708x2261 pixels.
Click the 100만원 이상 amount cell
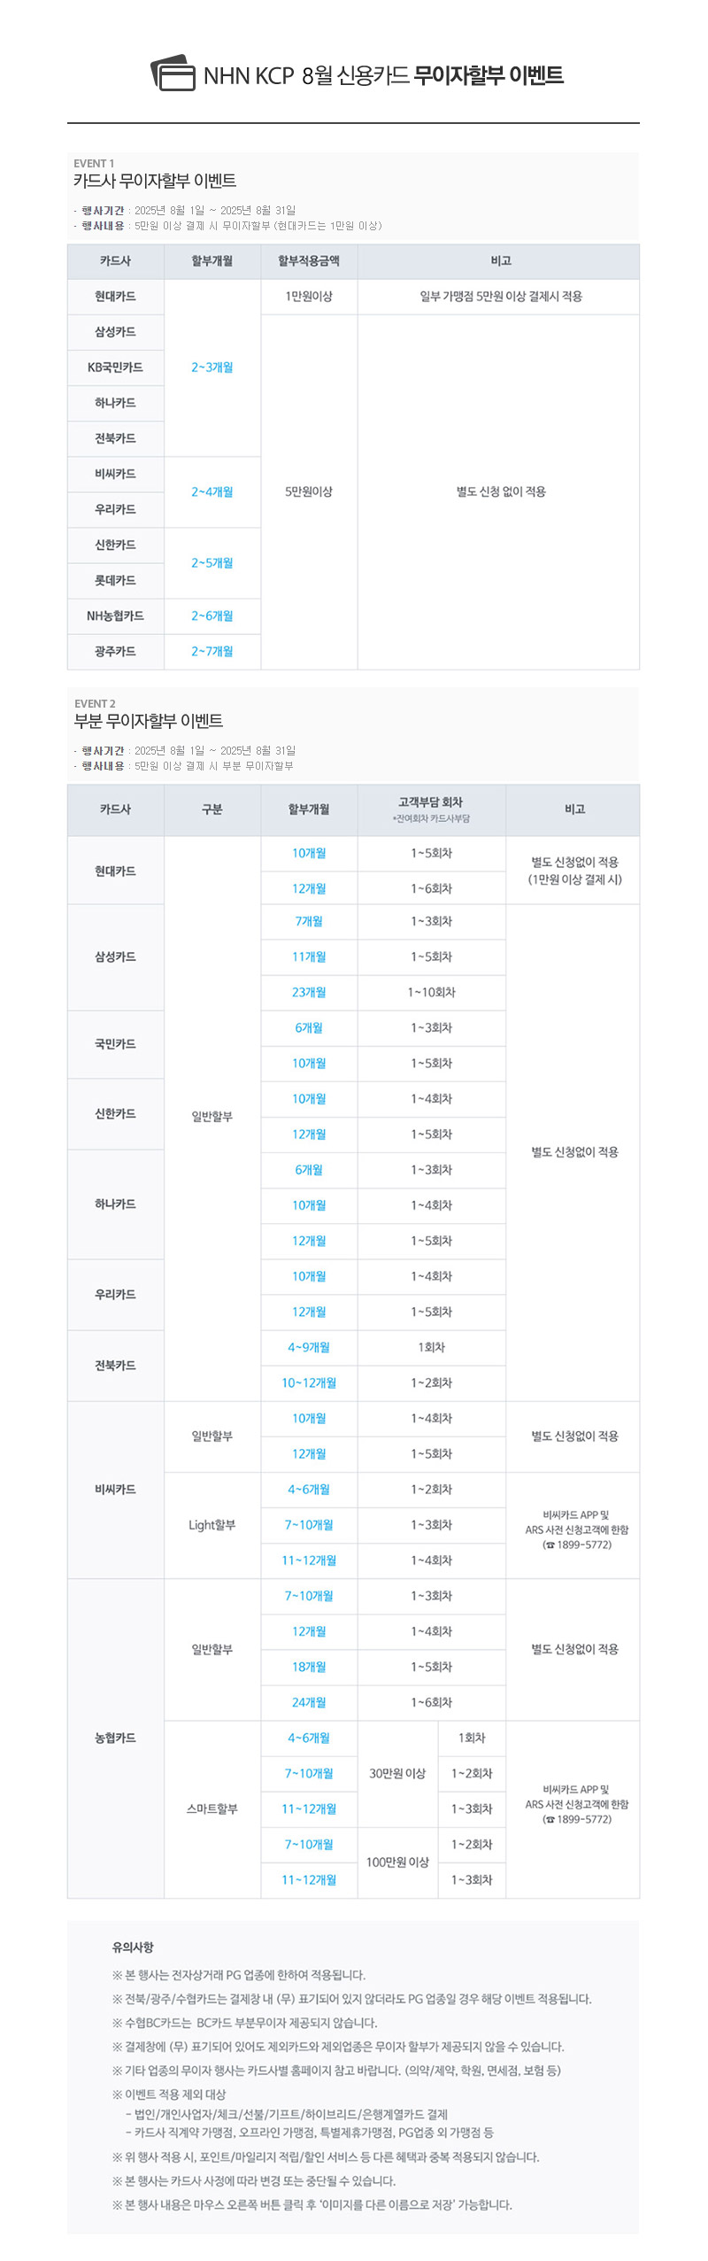coord(397,1862)
